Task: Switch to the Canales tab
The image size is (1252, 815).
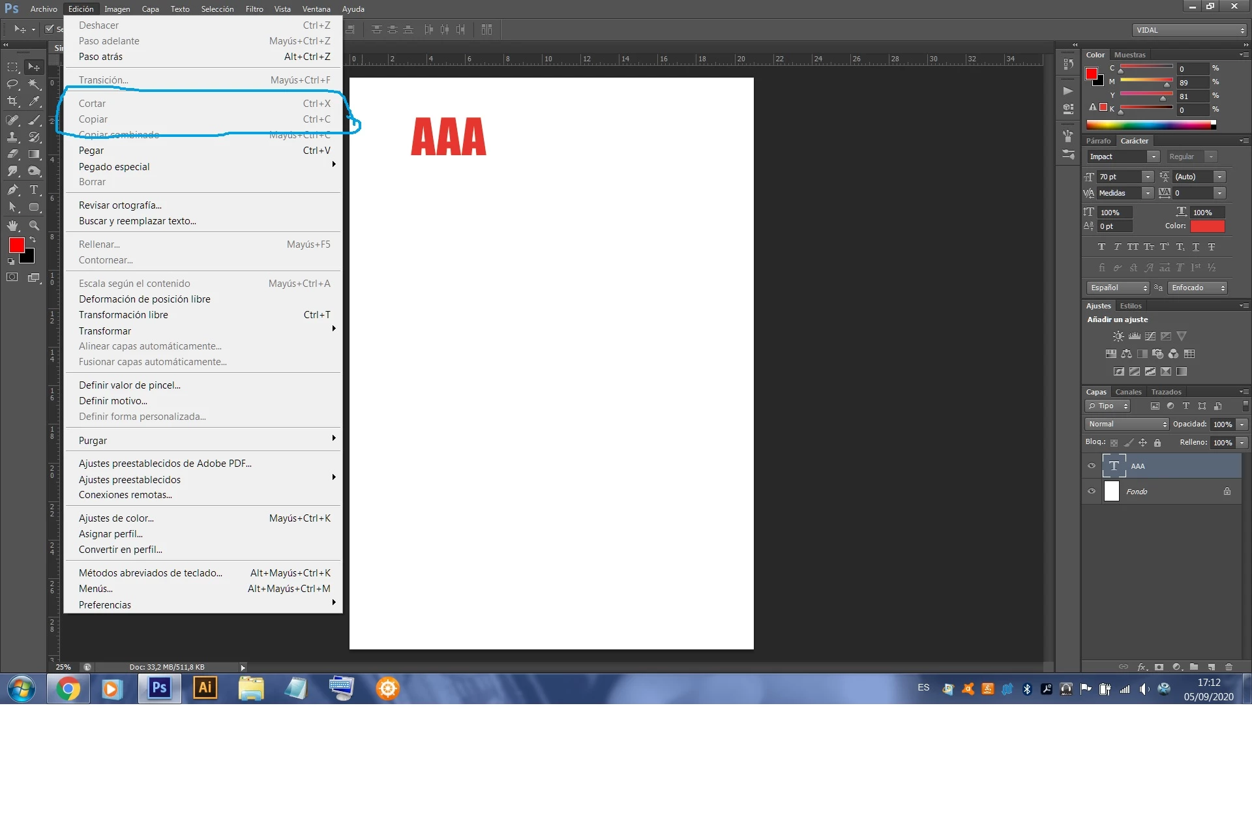Action: coord(1127,392)
